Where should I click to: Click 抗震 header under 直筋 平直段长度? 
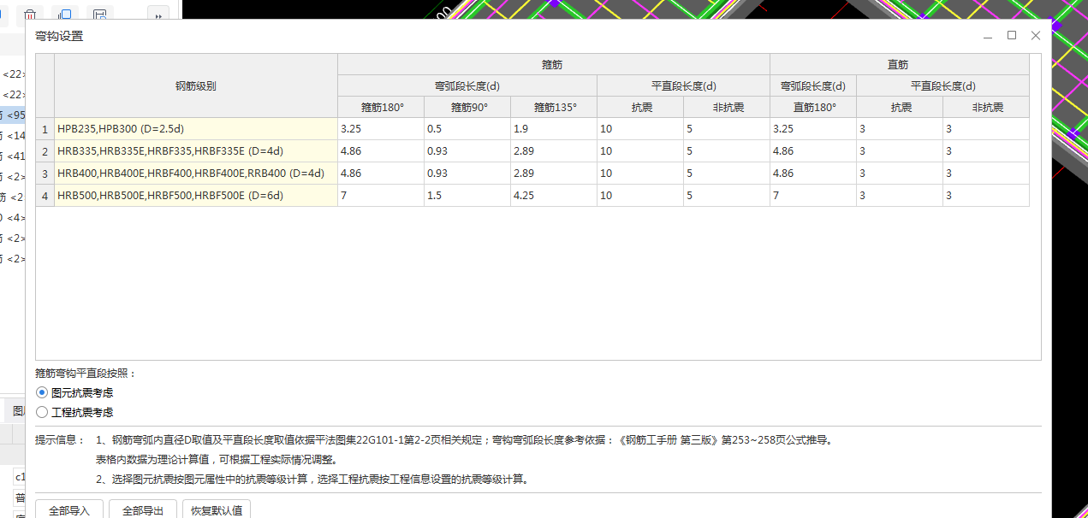pyautogui.click(x=900, y=108)
